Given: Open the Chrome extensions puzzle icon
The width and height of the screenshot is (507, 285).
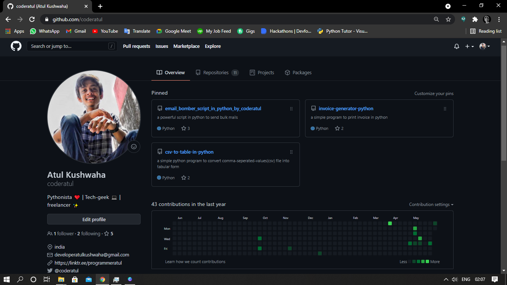Looking at the screenshot, I should (475, 19).
